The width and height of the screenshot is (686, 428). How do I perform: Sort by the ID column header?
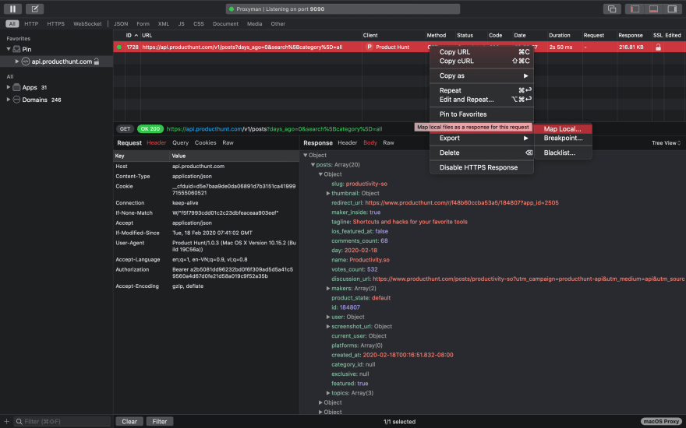pos(132,35)
